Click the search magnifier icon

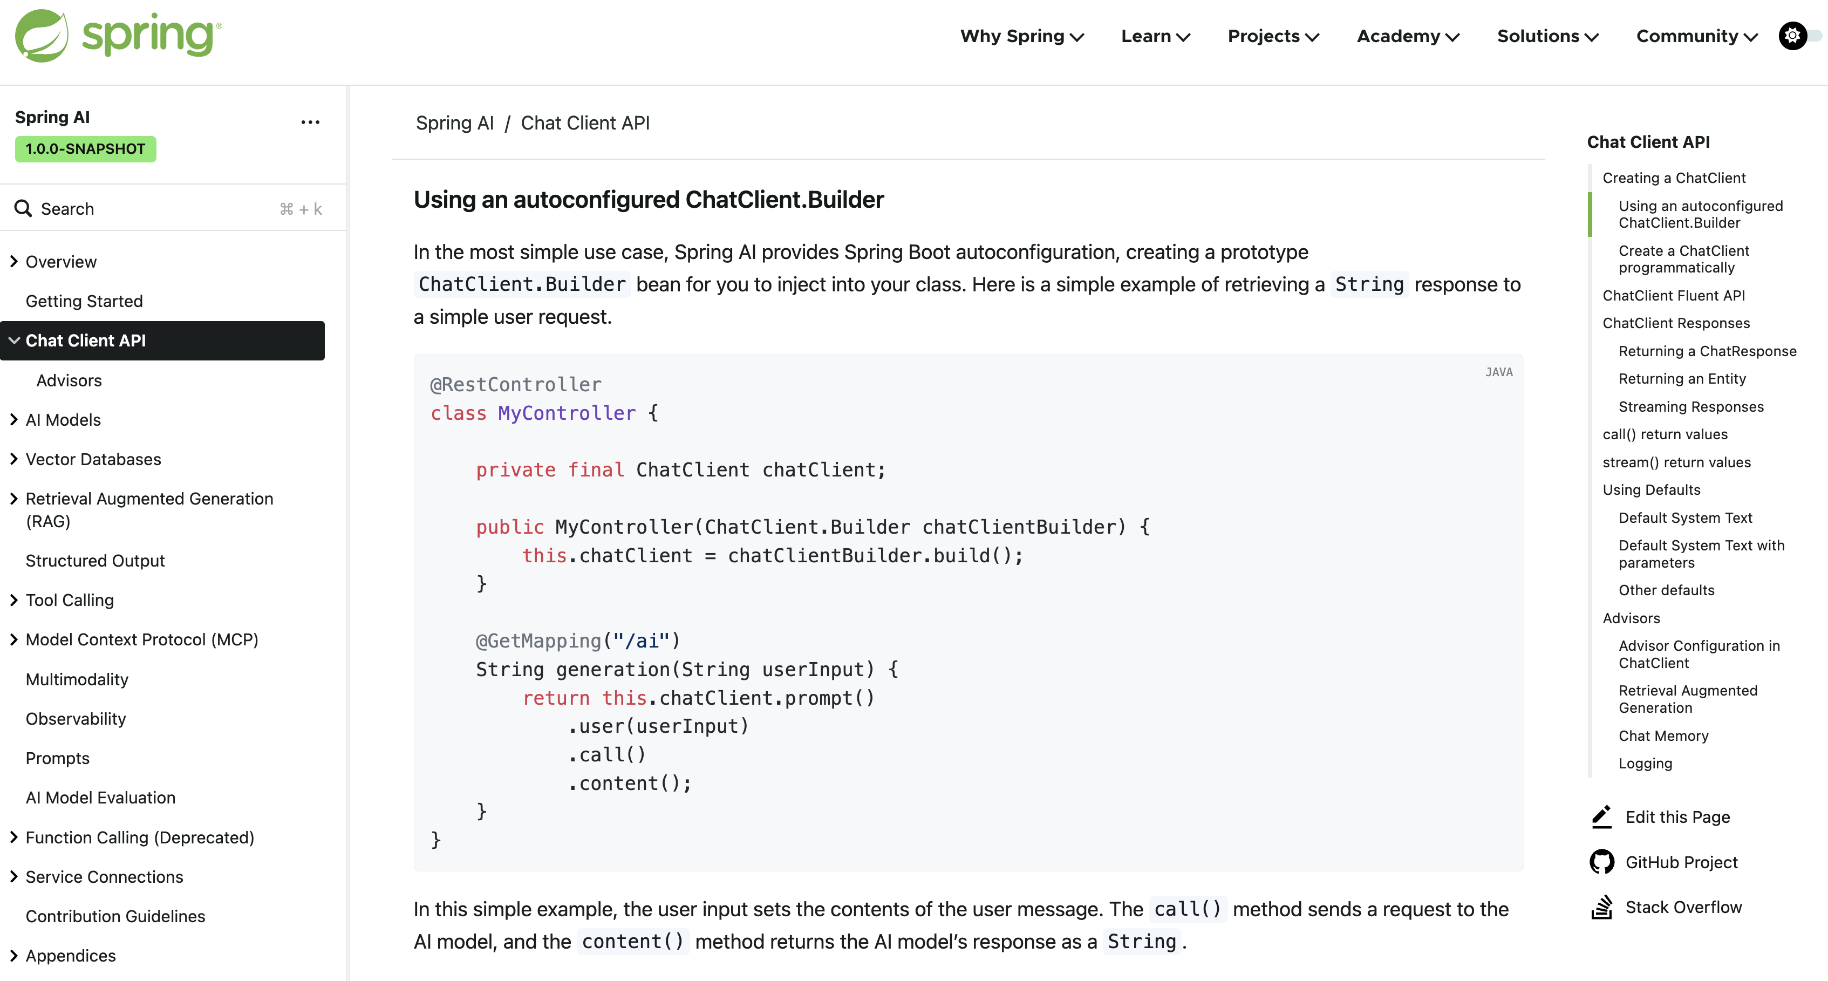[23, 209]
